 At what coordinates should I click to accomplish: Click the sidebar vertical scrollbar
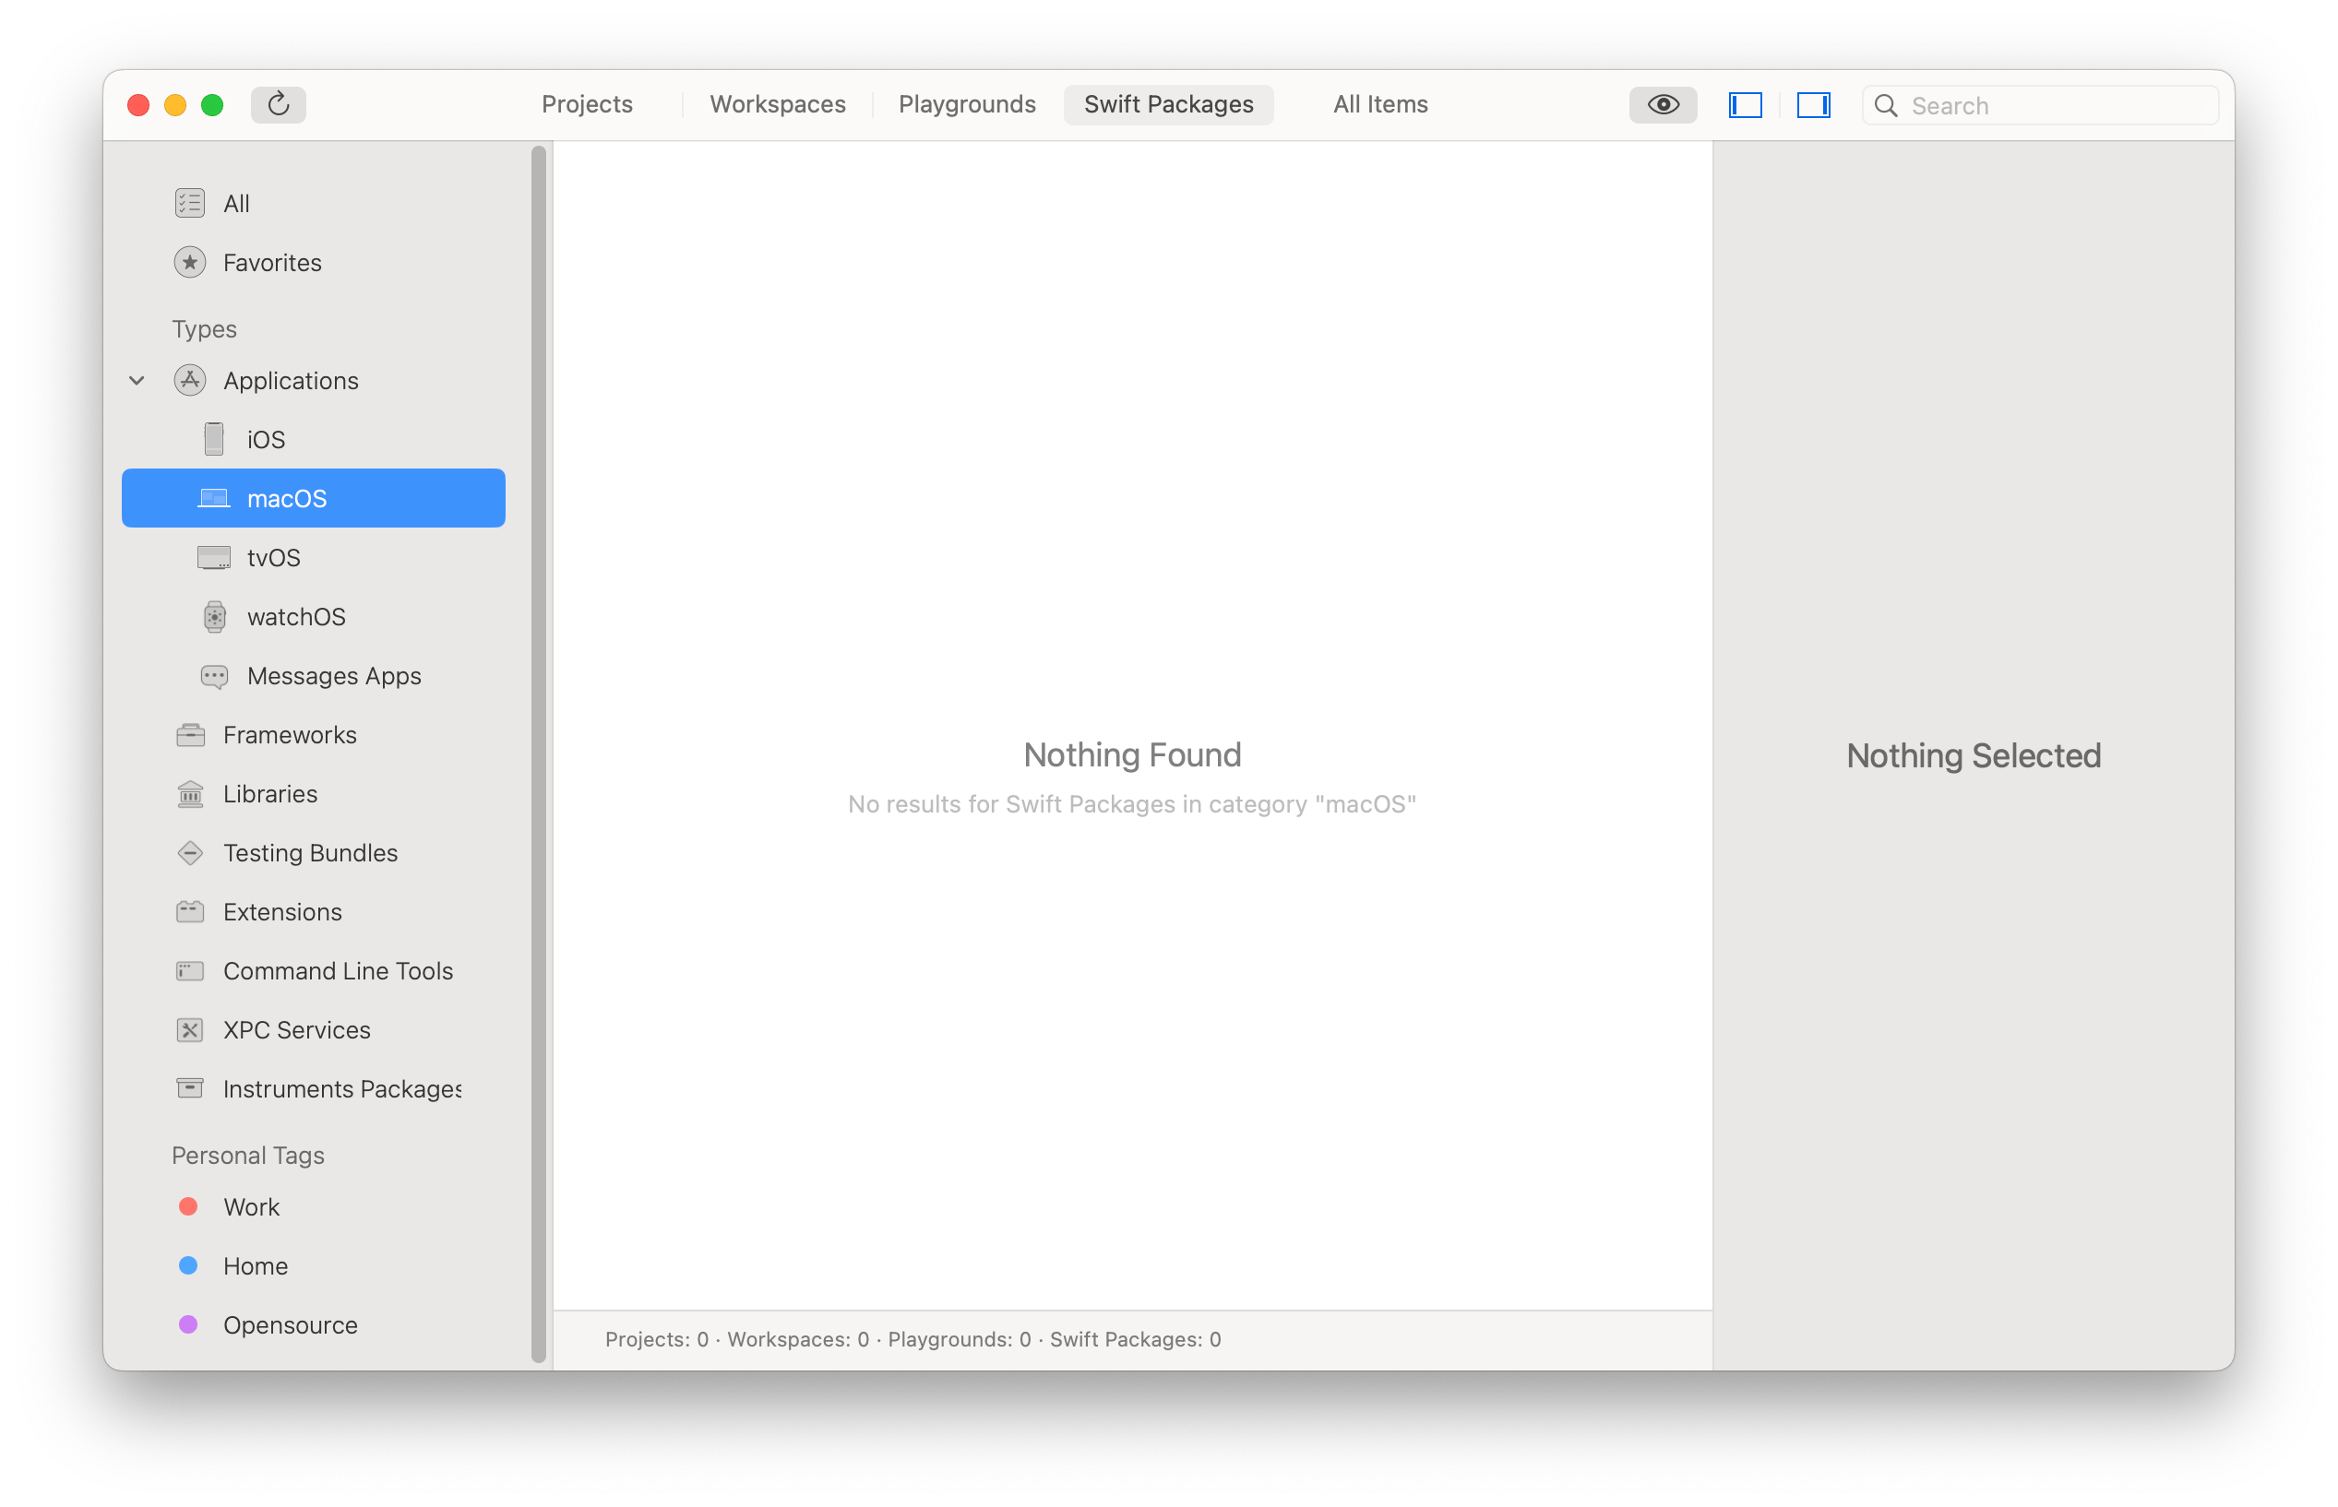point(537,753)
